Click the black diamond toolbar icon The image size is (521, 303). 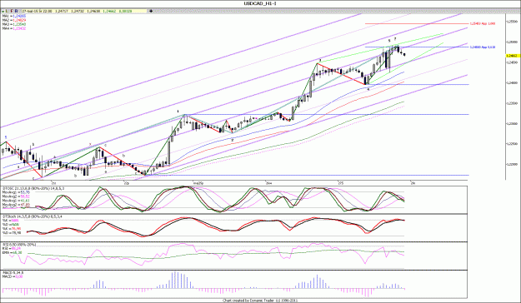click(151, 11)
